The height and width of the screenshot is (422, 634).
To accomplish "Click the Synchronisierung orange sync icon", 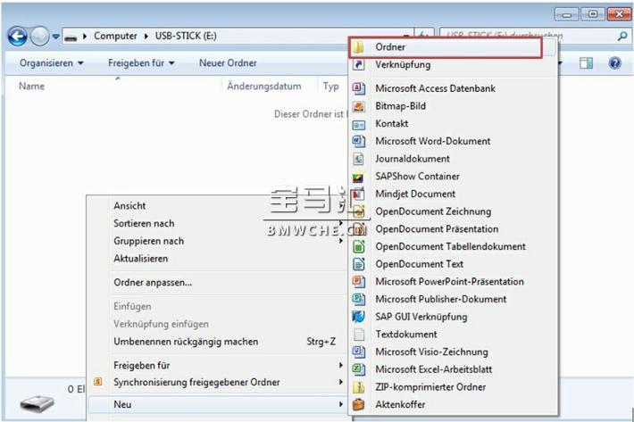I will pos(98,382).
